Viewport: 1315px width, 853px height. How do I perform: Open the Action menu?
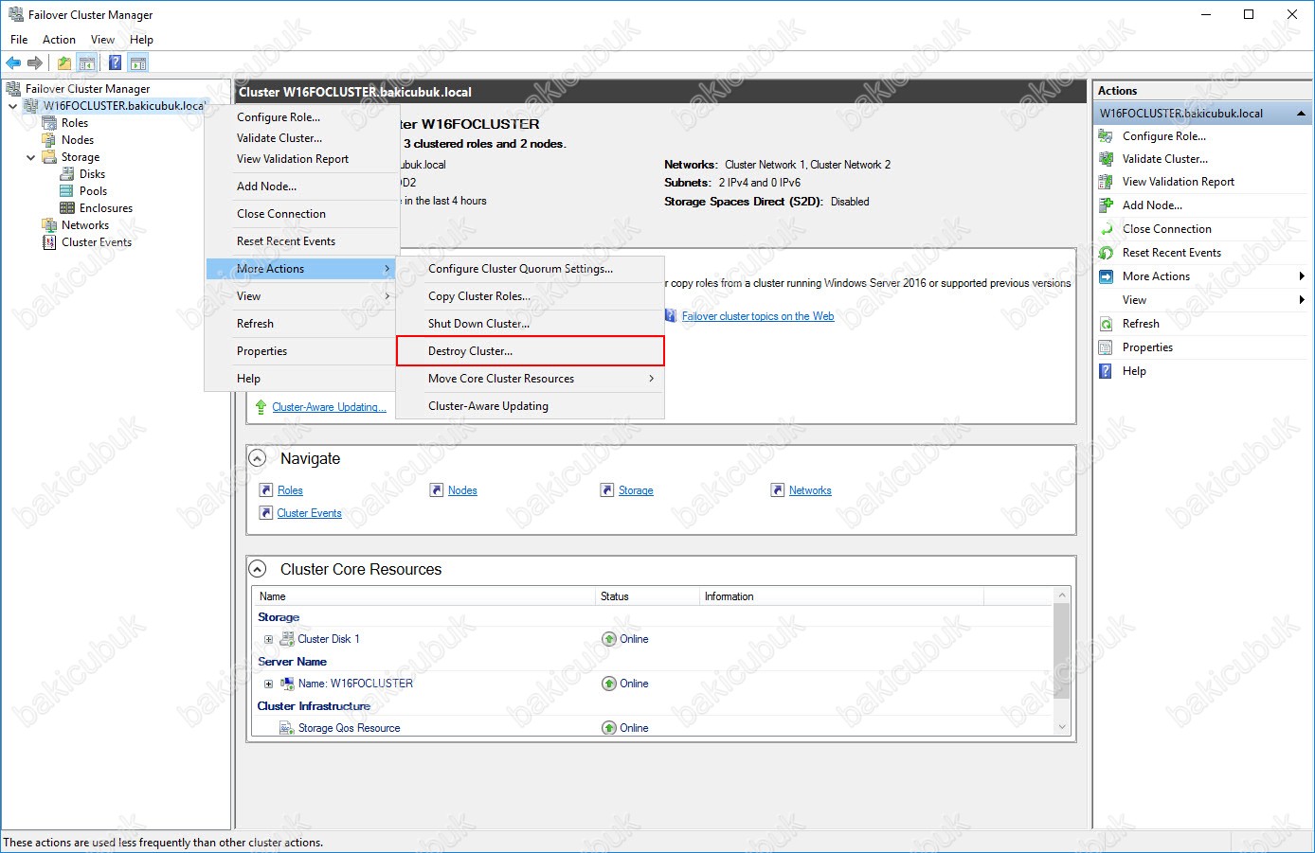(59, 40)
